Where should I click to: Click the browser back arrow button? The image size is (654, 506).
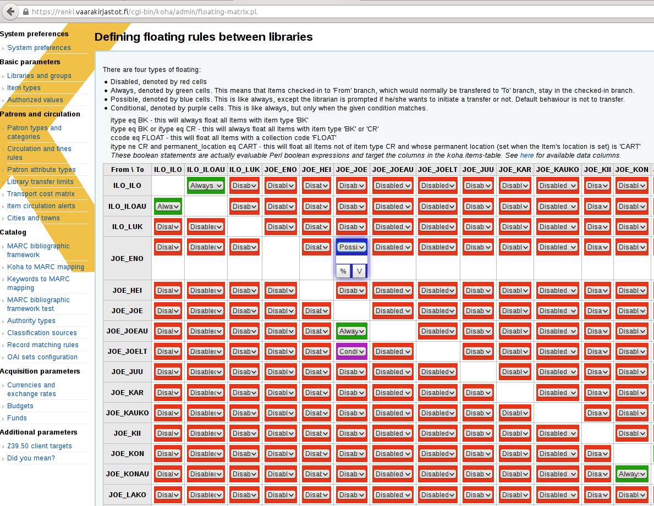click(x=8, y=12)
